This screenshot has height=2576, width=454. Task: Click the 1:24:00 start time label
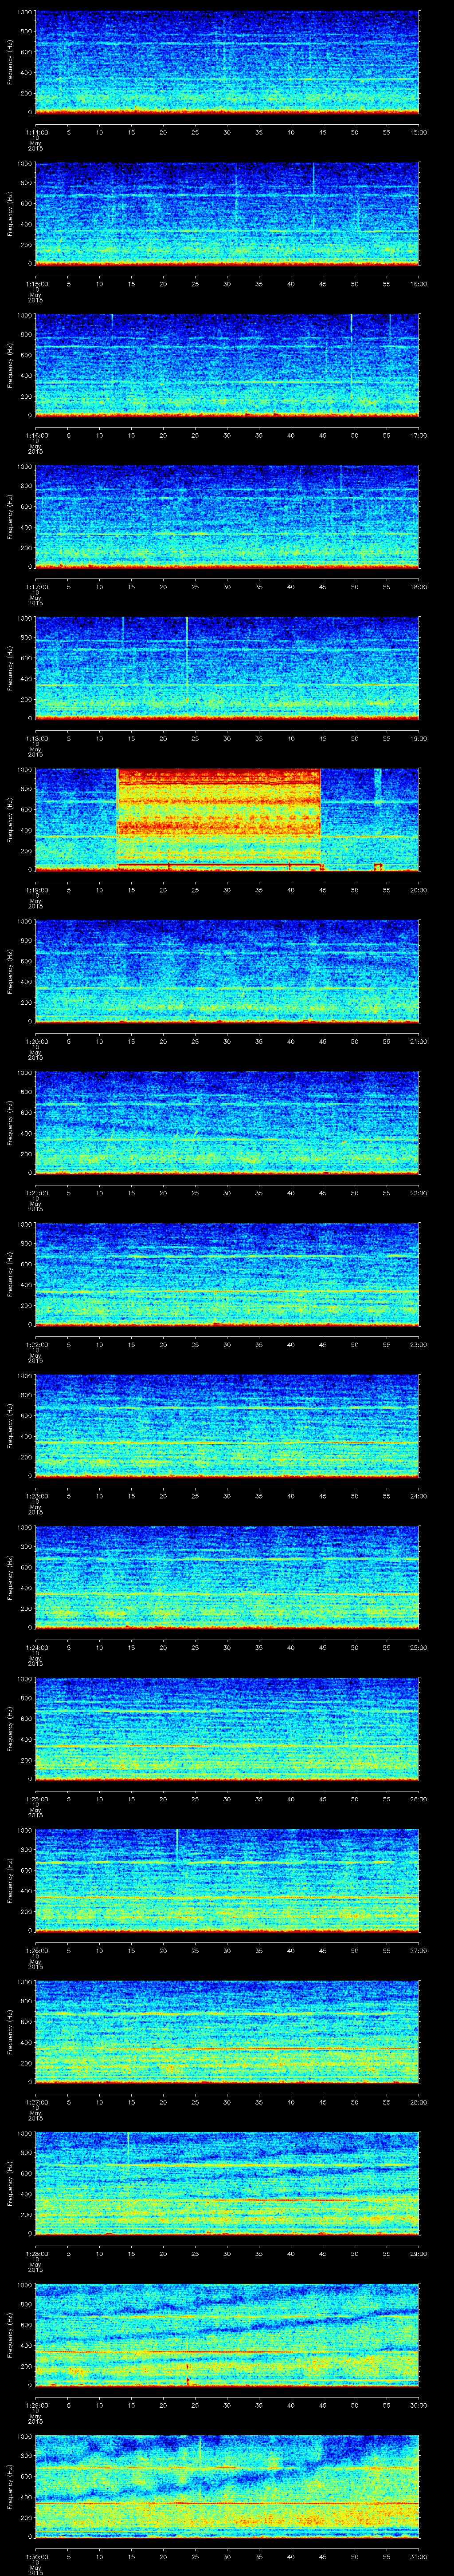coord(36,1647)
